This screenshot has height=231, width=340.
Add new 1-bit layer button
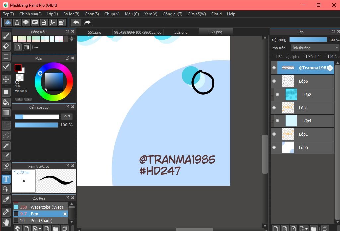pos(294,228)
